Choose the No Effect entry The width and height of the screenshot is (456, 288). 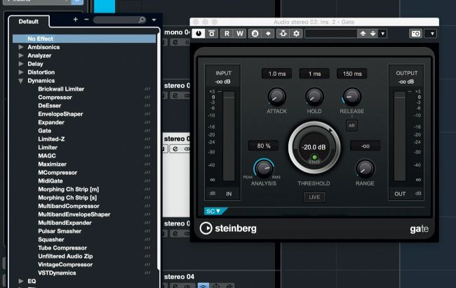[x=41, y=38]
